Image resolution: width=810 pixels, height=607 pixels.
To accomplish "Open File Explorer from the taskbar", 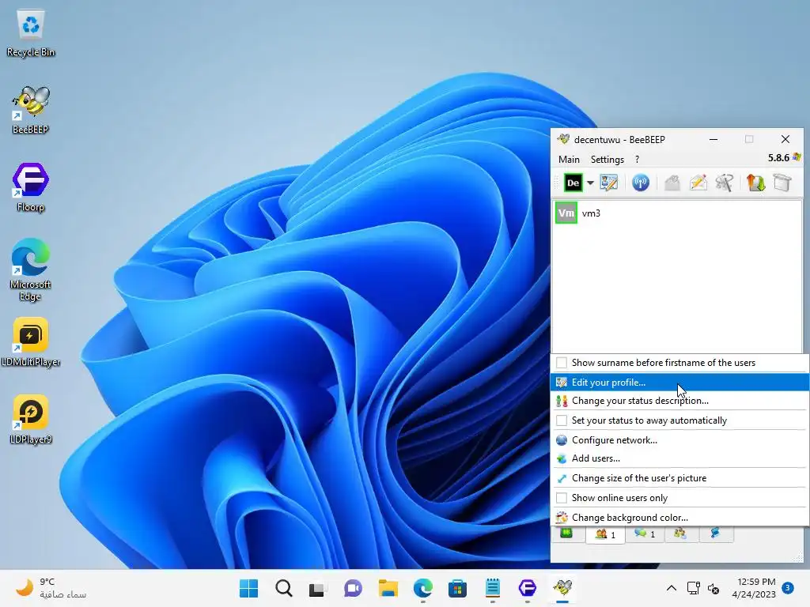I will (388, 588).
